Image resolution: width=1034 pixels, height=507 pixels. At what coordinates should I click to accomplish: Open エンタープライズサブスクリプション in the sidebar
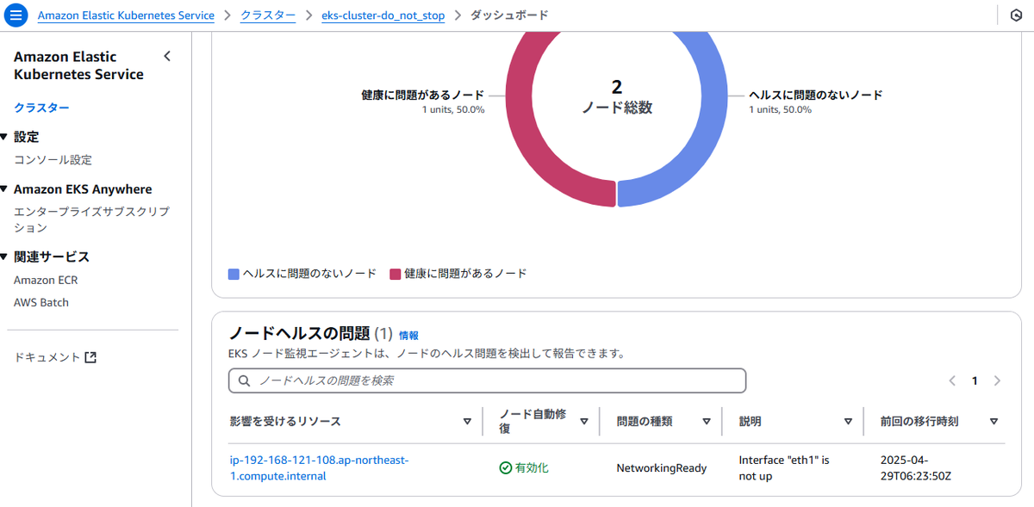[x=91, y=219]
